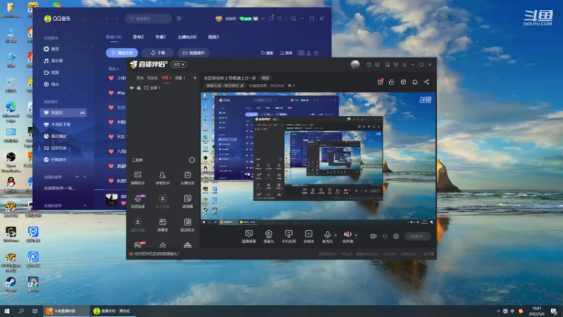
Task: Open 弹幕助手 tool in the toolbox
Action: point(137,178)
